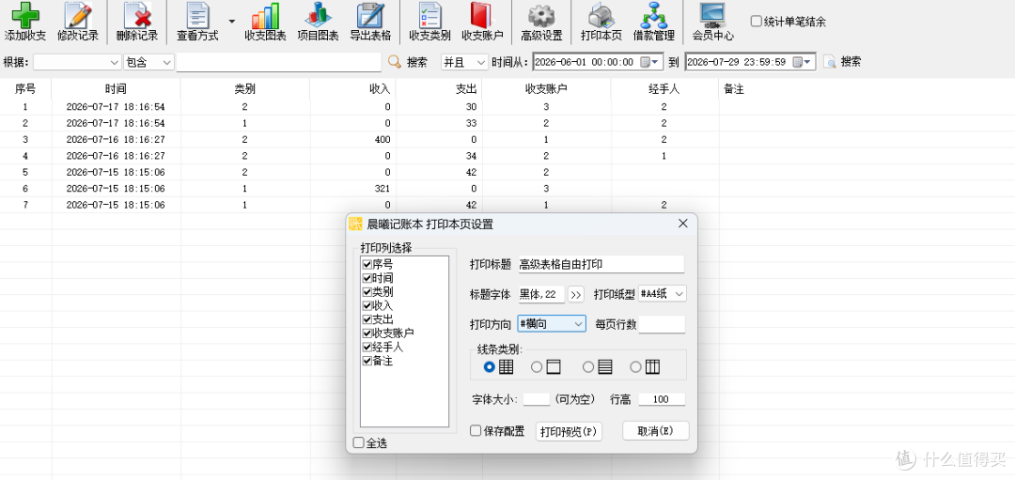The image size is (1015, 480).
Task: Click the 打印本页 printer icon
Action: point(601,14)
